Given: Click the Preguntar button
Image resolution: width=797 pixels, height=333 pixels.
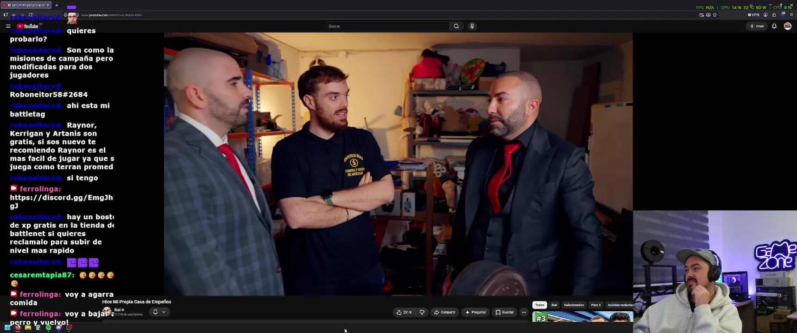Looking at the screenshot, I should (475, 312).
